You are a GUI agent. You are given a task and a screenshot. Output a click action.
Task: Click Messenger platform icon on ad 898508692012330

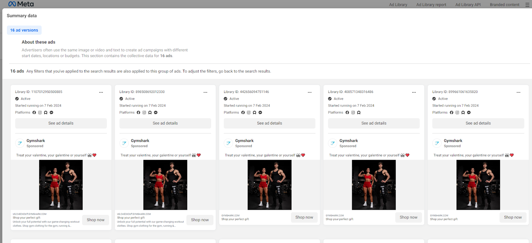(156, 113)
